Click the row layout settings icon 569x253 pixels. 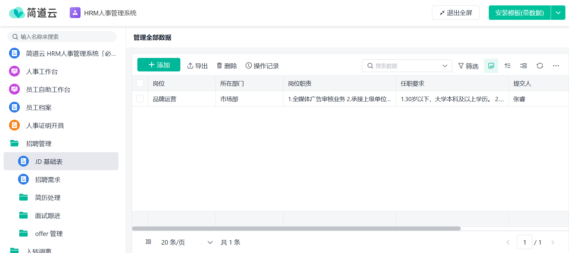[x=524, y=66]
